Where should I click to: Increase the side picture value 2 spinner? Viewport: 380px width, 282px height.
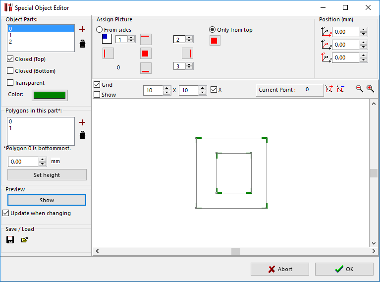click(x=189, y=38)
